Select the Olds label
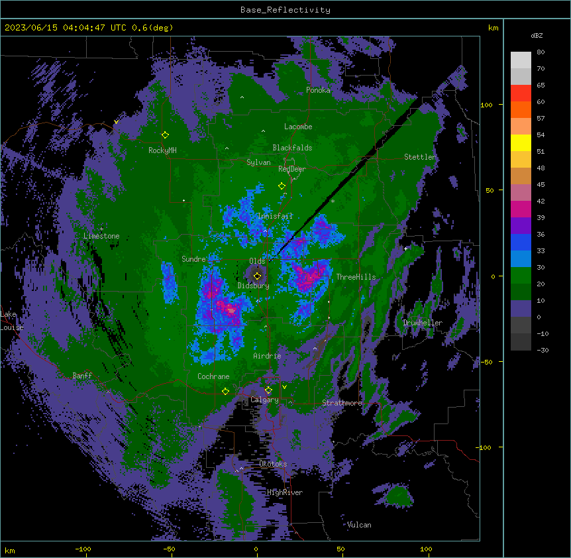The height and width of the screenshot is (558, 571). click(257, 261)
